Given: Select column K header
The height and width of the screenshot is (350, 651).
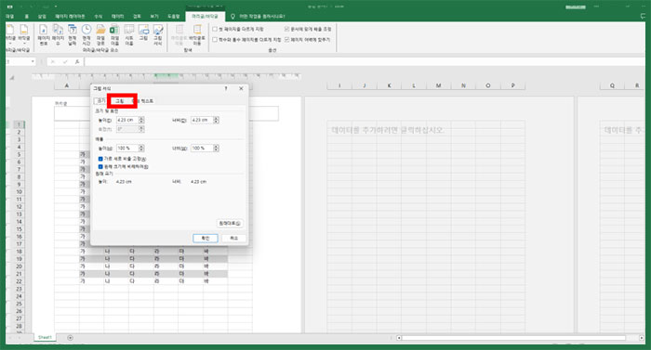Looking at the screenshot, I should coord(389,85).
